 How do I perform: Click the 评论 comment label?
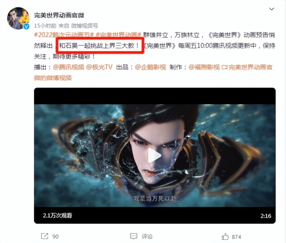(147, 237)
